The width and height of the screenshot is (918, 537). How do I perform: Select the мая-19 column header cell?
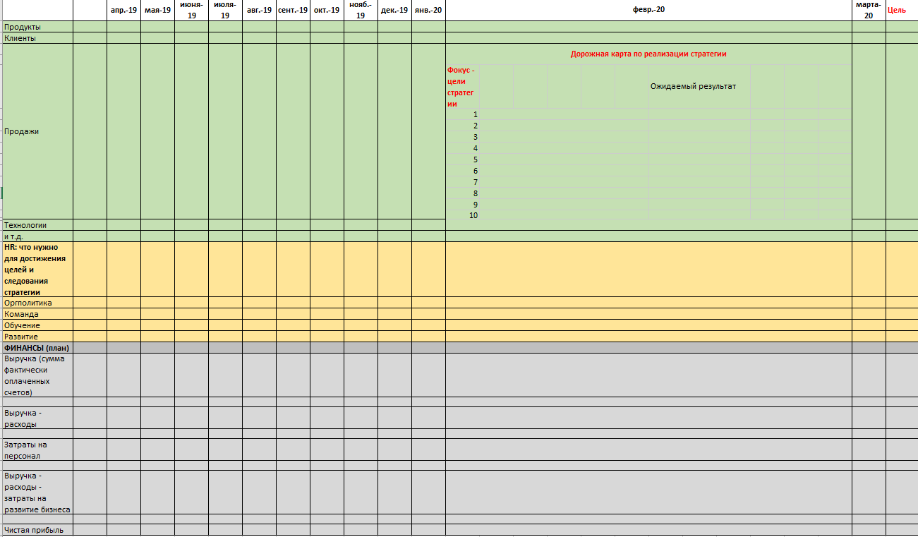[157, 11]
